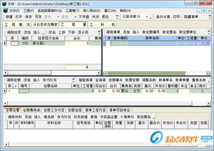
Task: Open the 公路预算18 combo box
Action: pyautogui.click(x=147, y=17)
